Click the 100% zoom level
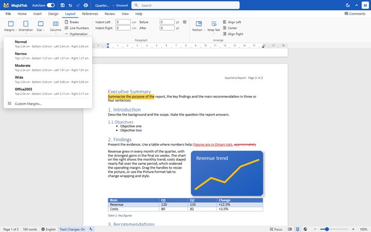This screenshot has height=232, width=371. (x=363, y=229)
